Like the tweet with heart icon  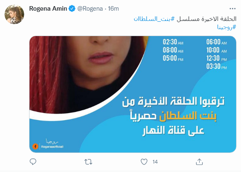coord(144,162)
